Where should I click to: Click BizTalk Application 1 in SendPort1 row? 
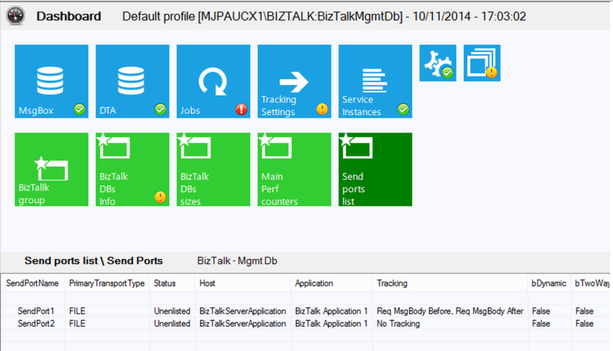click(x=332, y=311)
